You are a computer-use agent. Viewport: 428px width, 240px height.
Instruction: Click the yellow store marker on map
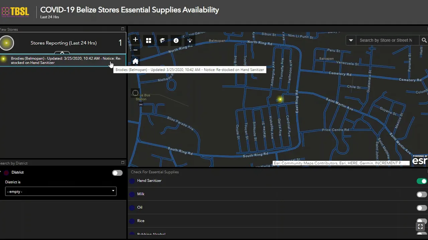(x=280, y=99)
